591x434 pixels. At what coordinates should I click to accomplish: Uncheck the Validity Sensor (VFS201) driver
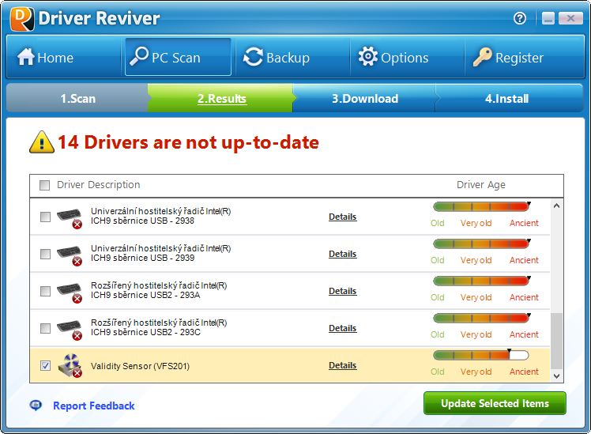click(45, 366)
